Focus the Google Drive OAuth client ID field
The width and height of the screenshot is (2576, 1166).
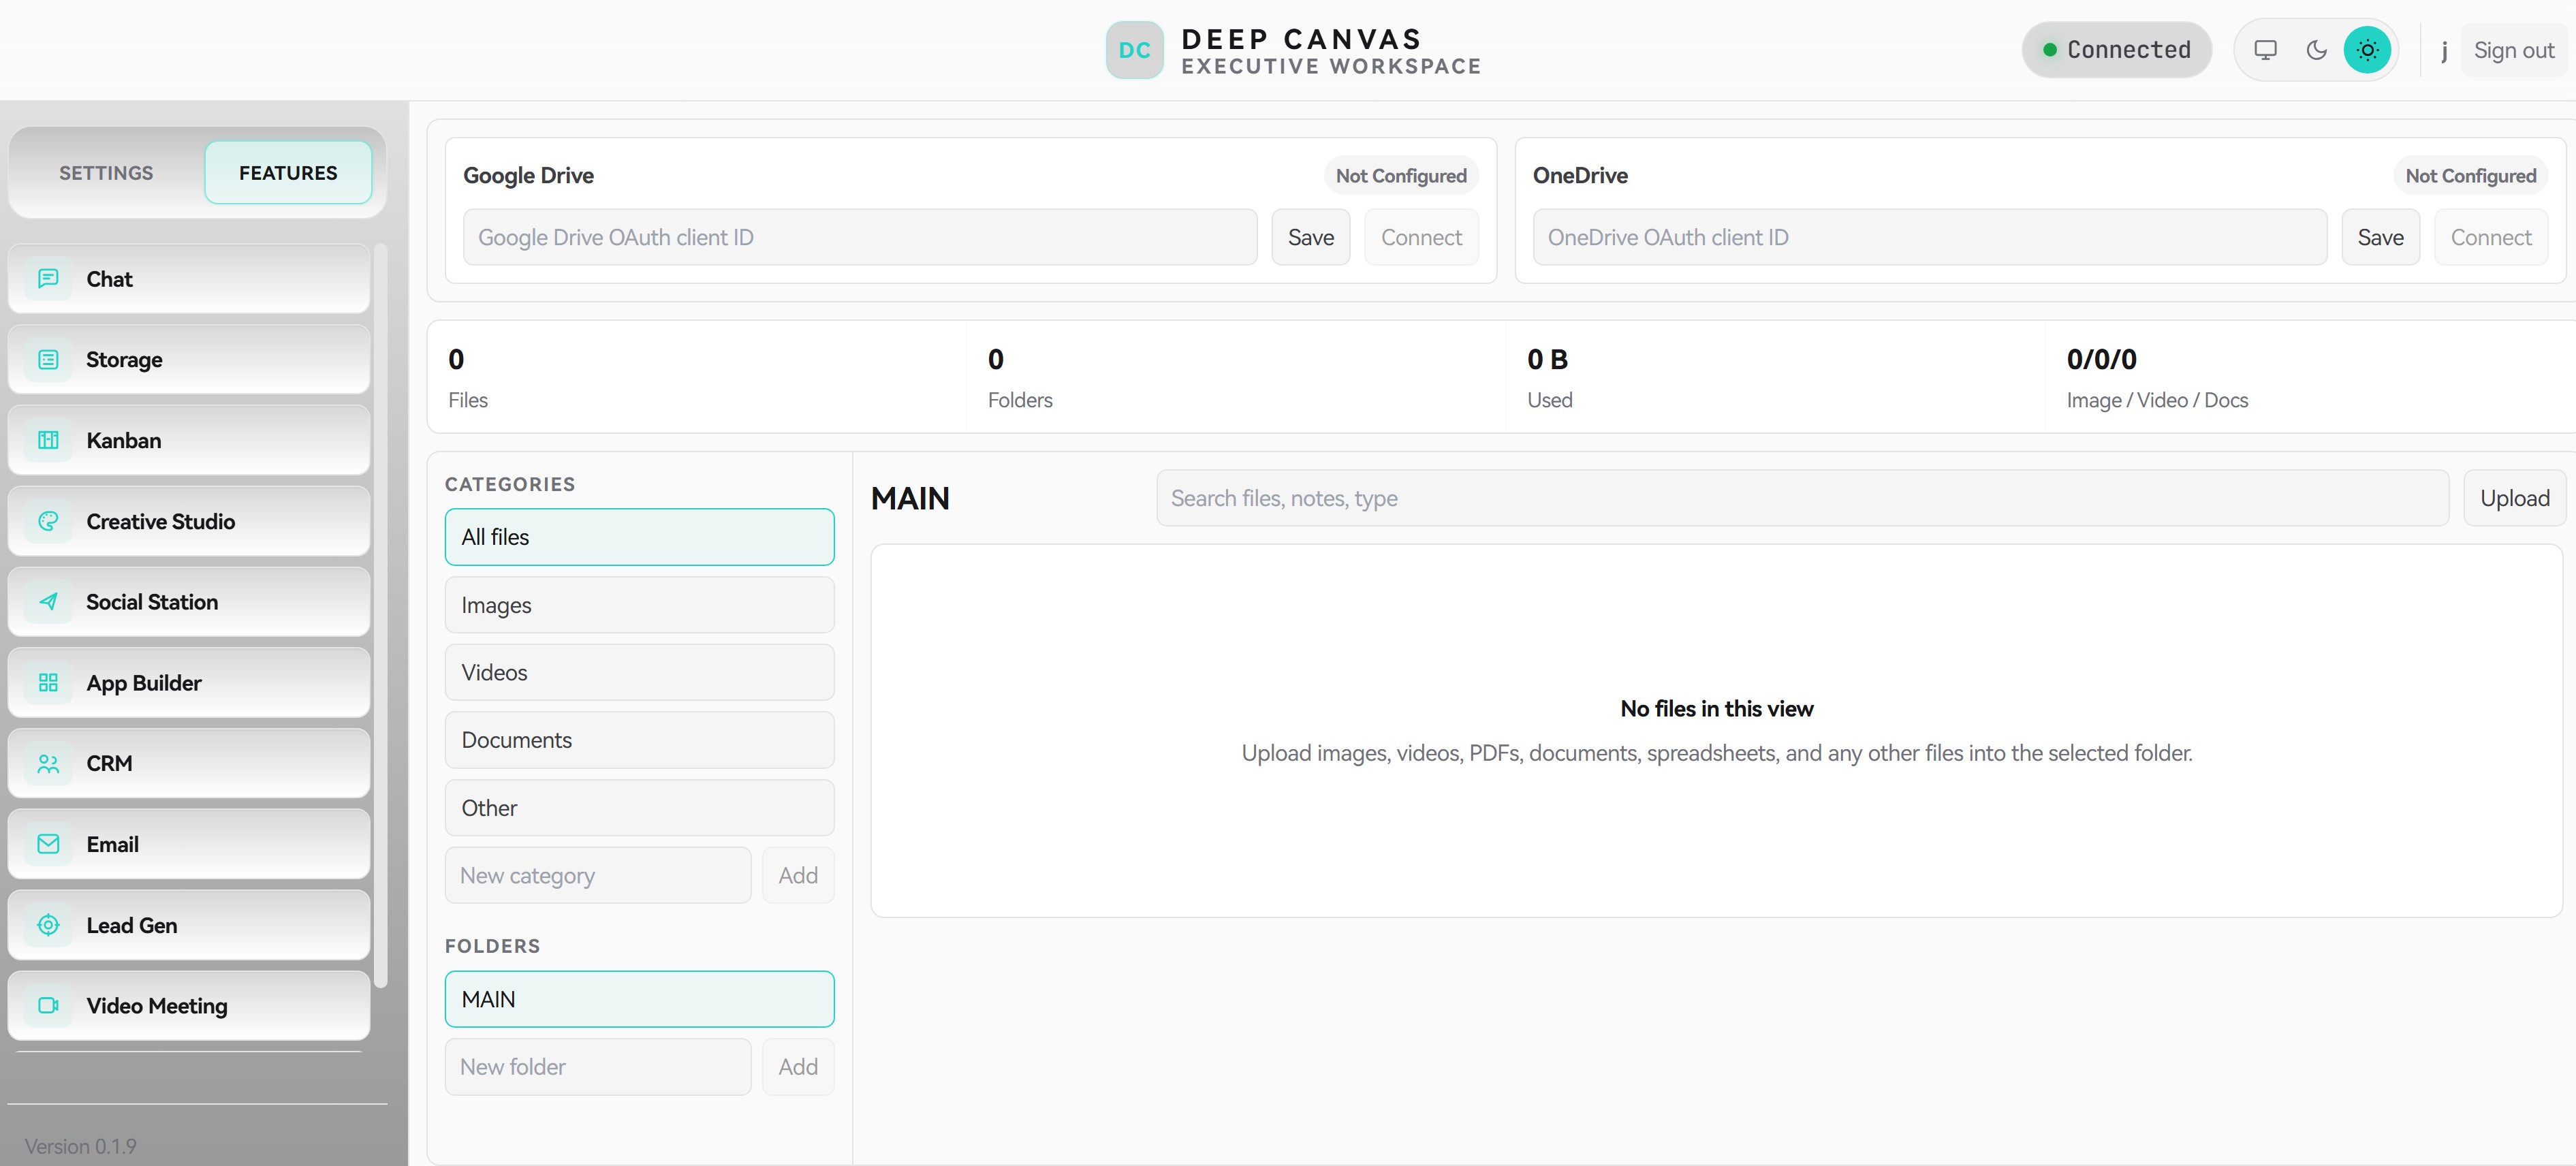(x=860, y=237)
